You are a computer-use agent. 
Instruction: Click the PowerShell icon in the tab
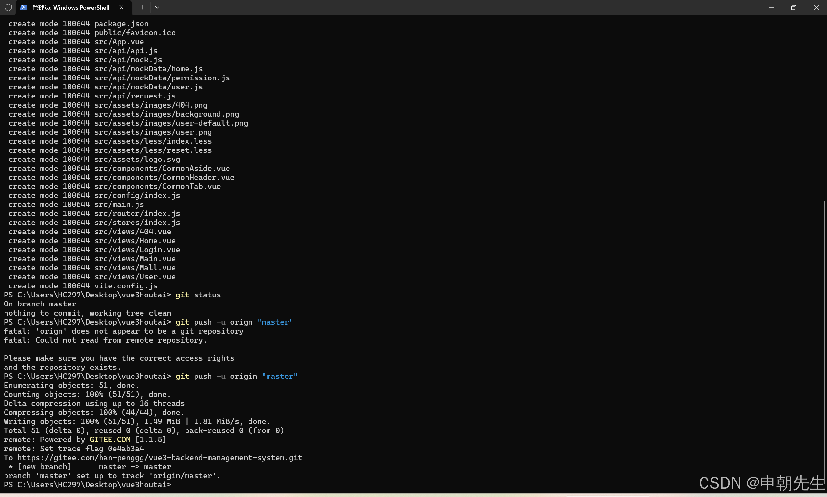click(x=24, y=7)
